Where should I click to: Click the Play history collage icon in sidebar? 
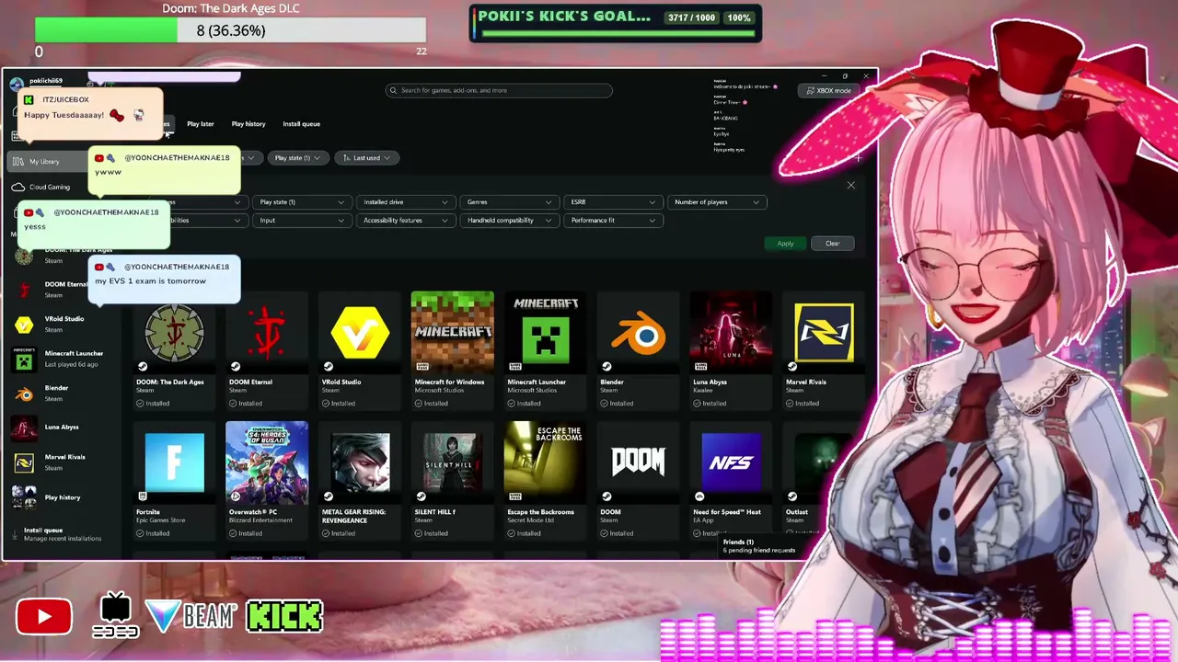25,497
